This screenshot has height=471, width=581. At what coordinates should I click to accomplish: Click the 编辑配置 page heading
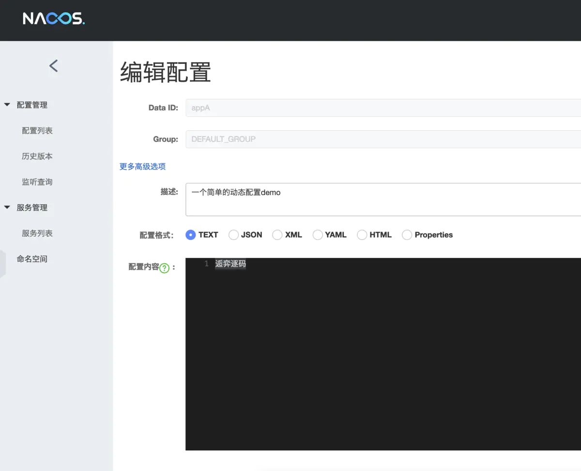[166, 72]
